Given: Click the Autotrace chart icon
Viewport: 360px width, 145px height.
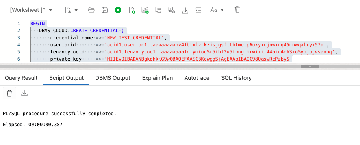Looking at the screenshot, I should (x=145, y=10).
